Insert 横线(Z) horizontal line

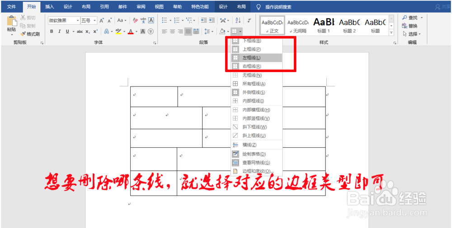257,145
